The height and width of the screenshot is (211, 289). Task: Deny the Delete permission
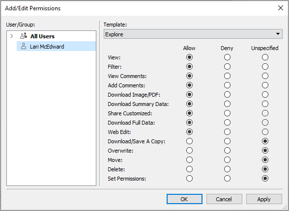click(x=227, y=169)
